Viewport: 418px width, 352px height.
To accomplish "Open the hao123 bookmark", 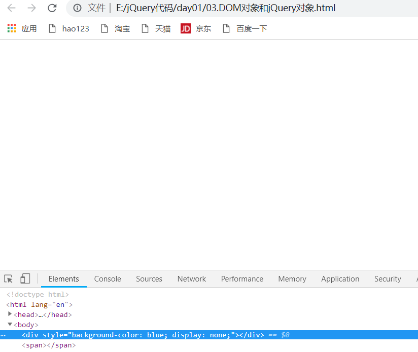I will click(x=69, y=28).
